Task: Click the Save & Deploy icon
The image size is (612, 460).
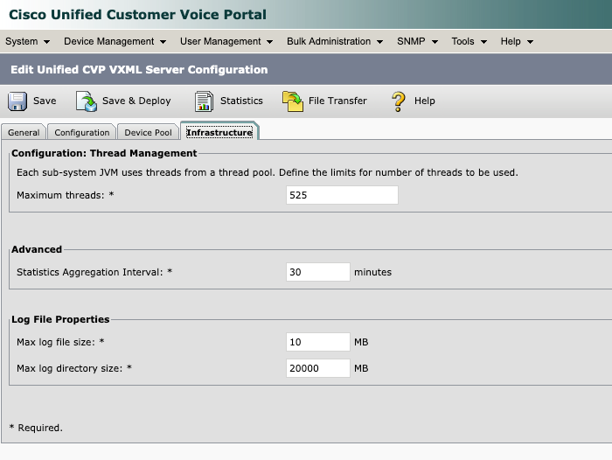Action: click(x=87, y=101)
